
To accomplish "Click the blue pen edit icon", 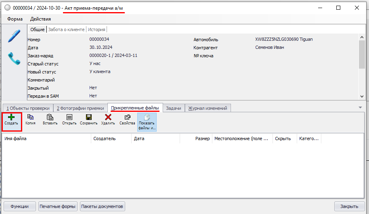I will tap(14, 36).
